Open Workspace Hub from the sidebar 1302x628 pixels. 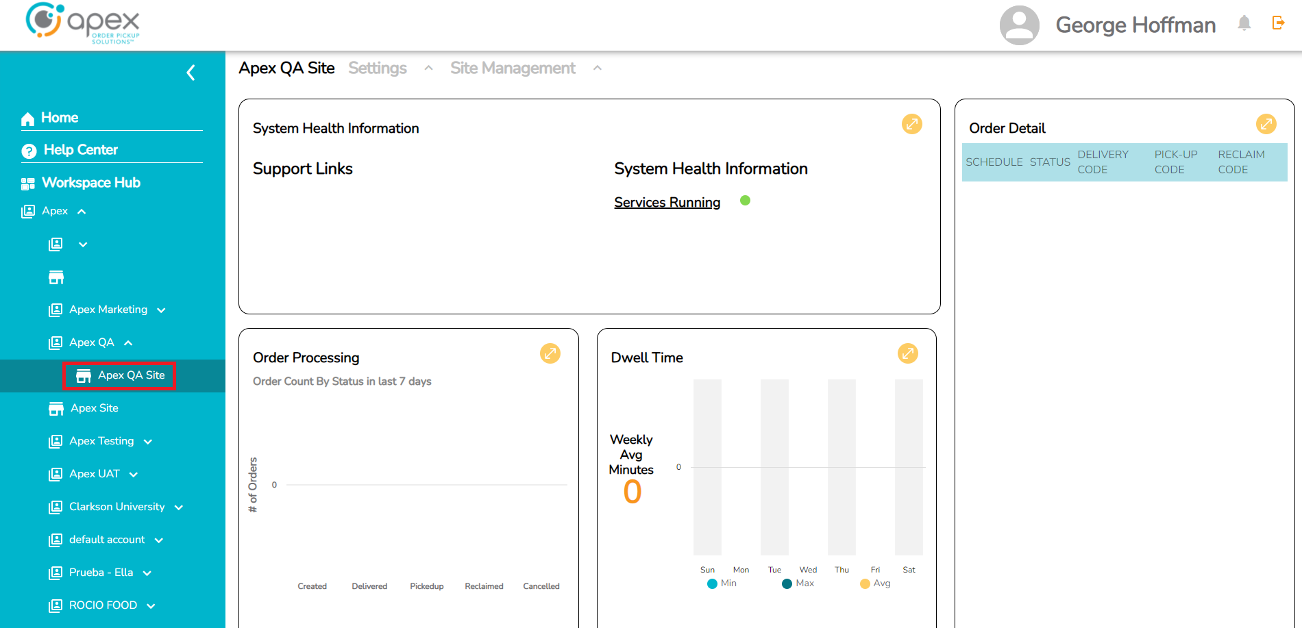click(90, 183)
